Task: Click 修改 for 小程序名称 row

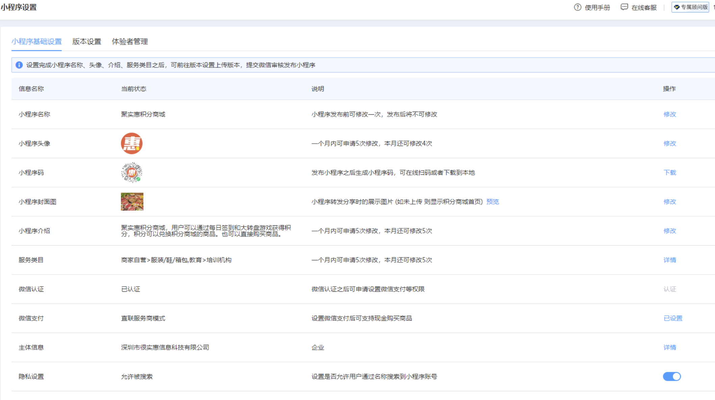Action: pyautogui.click(x=669, y=114)
